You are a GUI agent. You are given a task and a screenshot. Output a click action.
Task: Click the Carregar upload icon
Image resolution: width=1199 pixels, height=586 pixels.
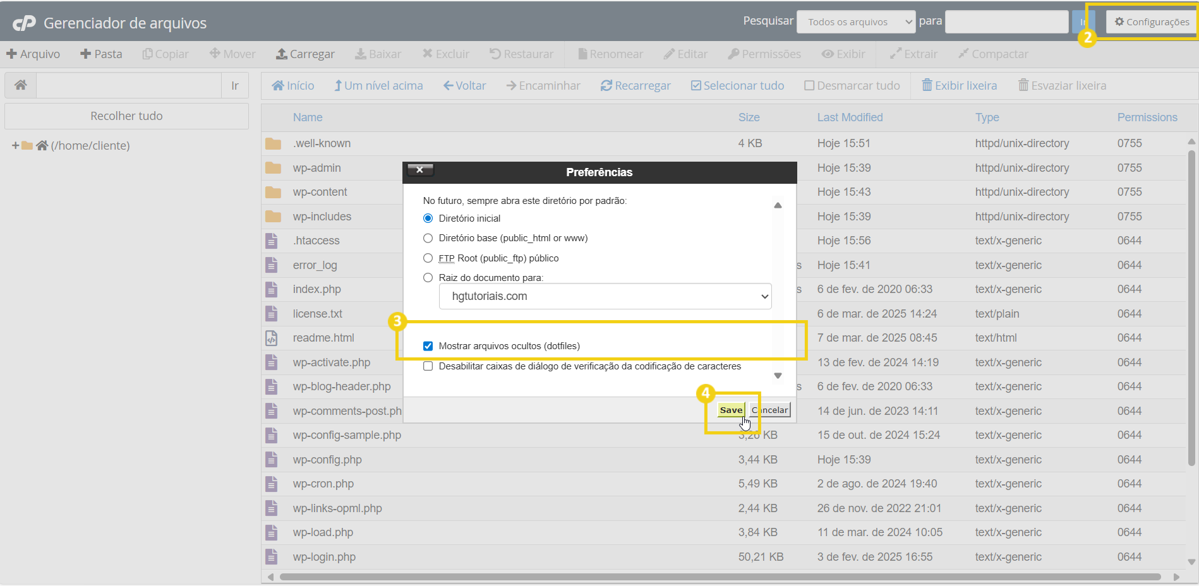coord(282,54)
